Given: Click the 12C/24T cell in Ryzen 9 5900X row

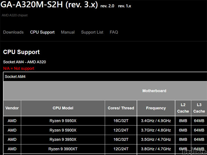Looking at the screenshot, I should coord(121,130).
